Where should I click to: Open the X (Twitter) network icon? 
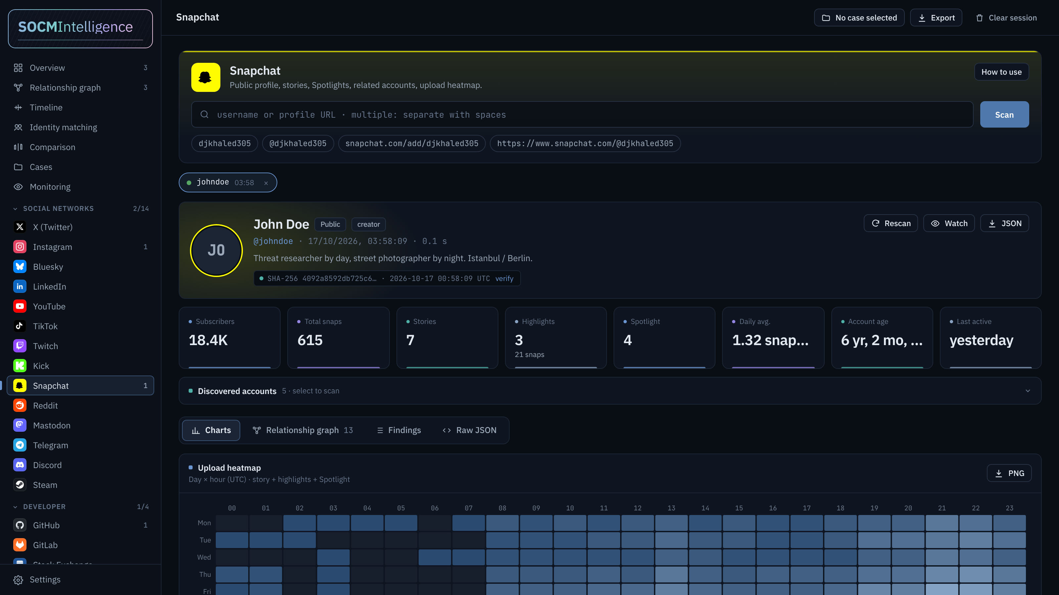20,227
